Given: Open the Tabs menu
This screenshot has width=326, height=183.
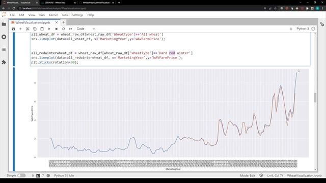Looking at the screenshot, I should pos(65,15).
